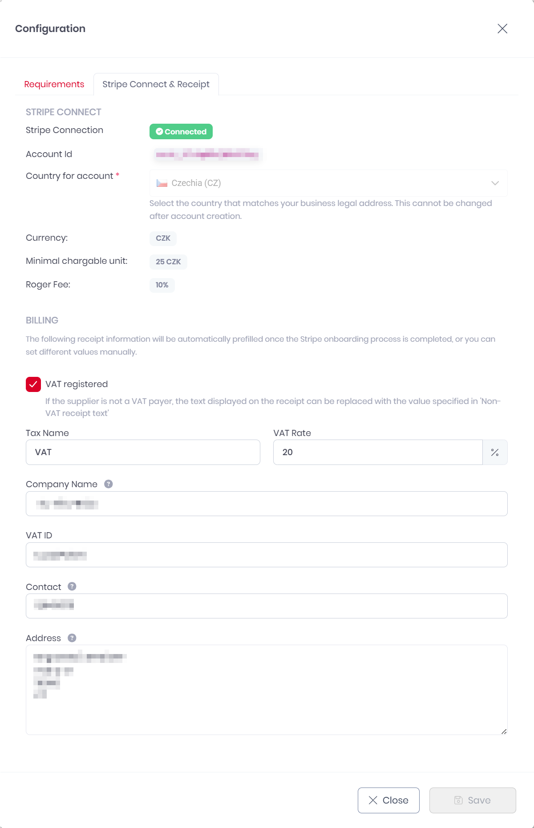The image size is (534, 828).
Task: Click the blurred Account Id value
Action: tap(207, 155)
